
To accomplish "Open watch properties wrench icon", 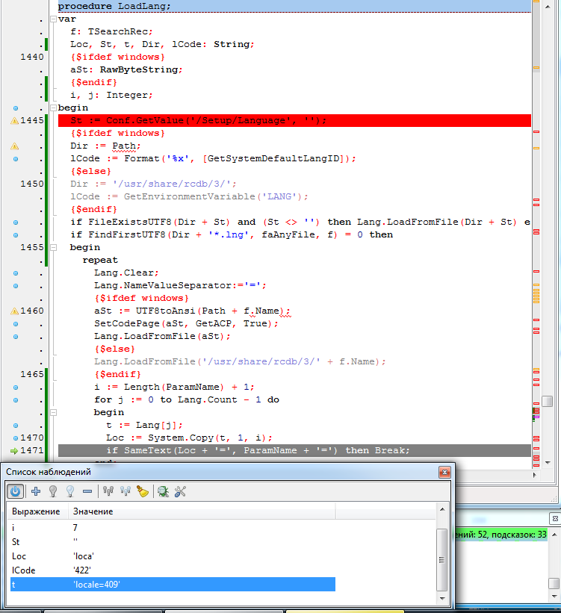I will [180, 491].
